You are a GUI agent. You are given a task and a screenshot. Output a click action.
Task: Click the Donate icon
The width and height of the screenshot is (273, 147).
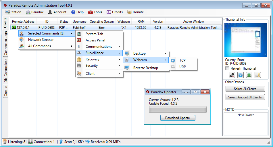coord(129,12)
